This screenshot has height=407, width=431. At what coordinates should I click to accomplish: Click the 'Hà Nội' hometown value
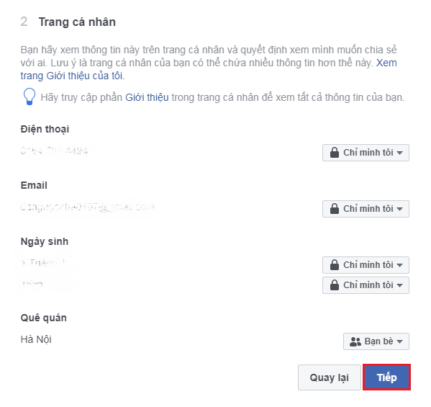(36, 339)
